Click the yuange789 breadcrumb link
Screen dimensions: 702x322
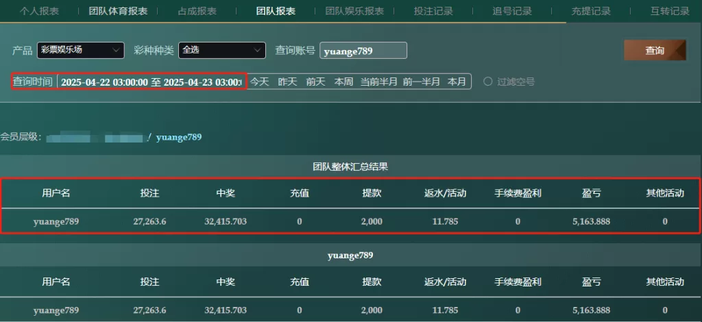pos(179,137)
